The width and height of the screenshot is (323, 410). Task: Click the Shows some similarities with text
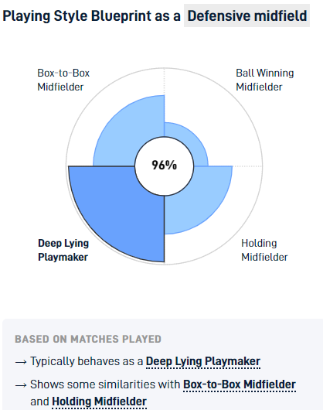coord(105,384)
